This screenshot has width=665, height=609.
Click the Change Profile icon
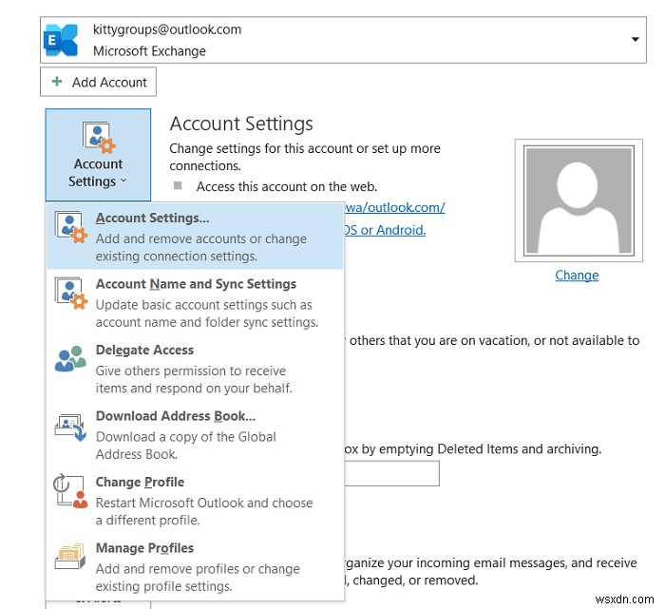click(70, 490)
